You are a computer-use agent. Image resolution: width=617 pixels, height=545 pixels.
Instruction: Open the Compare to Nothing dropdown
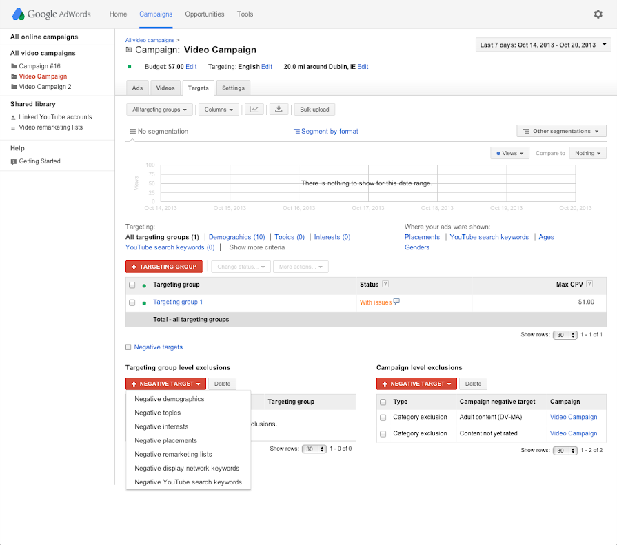(x=587, y=153)
